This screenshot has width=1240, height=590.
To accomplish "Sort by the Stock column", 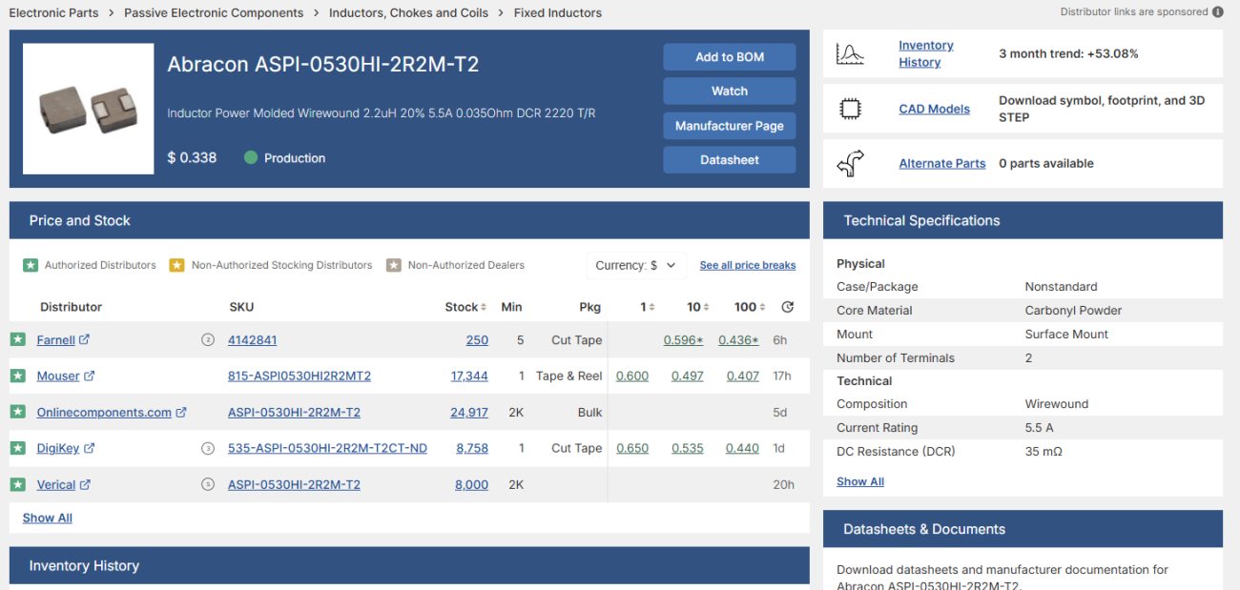I will coord(465,307).
